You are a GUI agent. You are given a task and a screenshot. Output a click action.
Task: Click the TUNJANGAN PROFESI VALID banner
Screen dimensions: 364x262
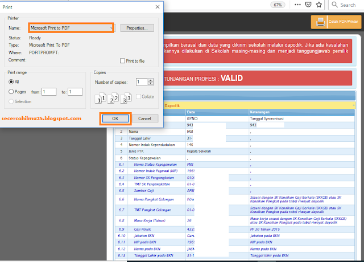pos(258,78)
